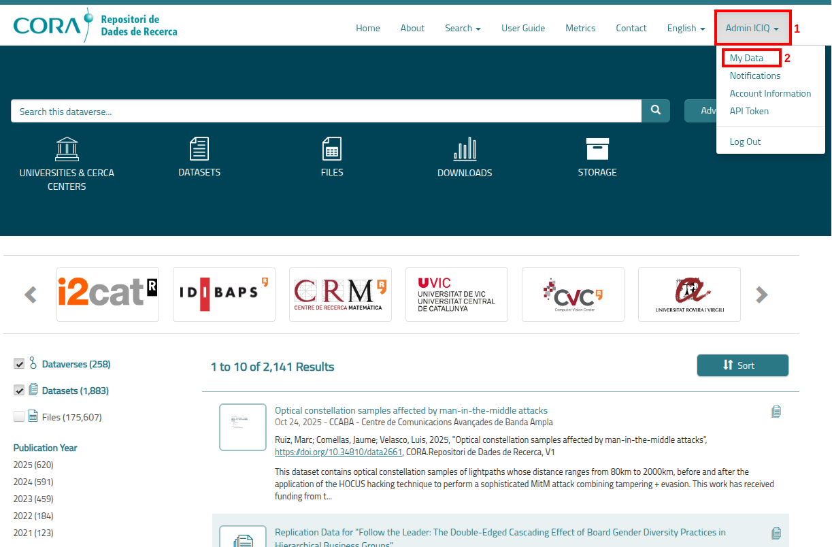
Task: Click the Files spreadsheet icon
Action: pos(332,148)
